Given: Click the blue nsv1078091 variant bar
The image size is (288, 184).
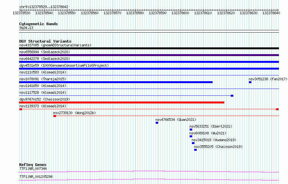Looking at the screenshot, I should (x=116, y=82).
